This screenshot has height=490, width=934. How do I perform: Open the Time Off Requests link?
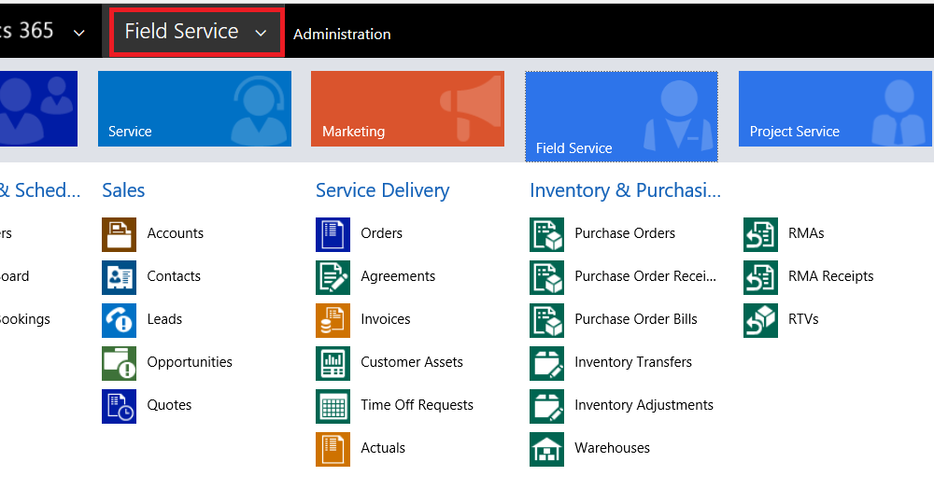417,405
